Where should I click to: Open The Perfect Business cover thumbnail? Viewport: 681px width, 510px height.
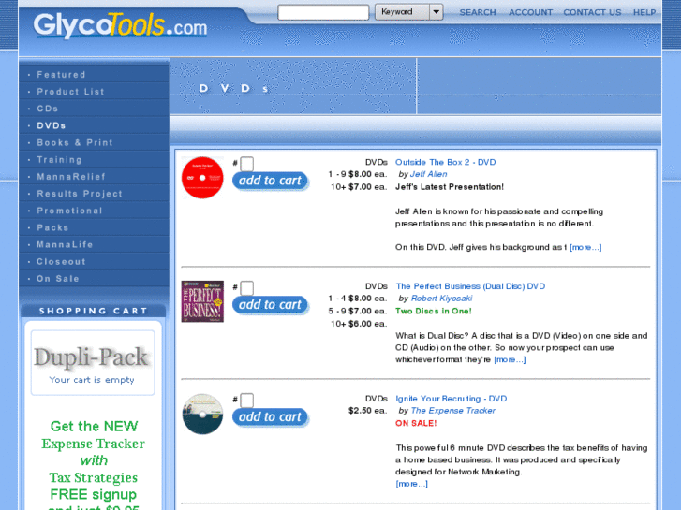[202, 301]
